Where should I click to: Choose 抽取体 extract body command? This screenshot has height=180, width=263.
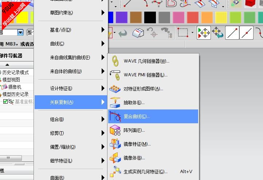[153, 103]
